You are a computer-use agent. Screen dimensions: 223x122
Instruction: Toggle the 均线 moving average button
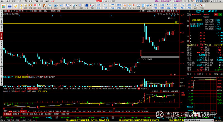point(154,11)
